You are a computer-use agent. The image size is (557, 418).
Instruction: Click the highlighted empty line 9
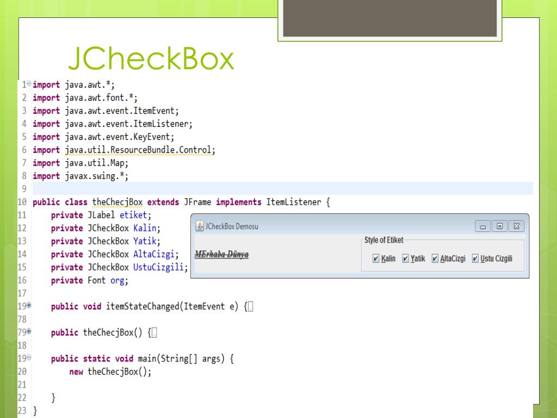point(282,188)
